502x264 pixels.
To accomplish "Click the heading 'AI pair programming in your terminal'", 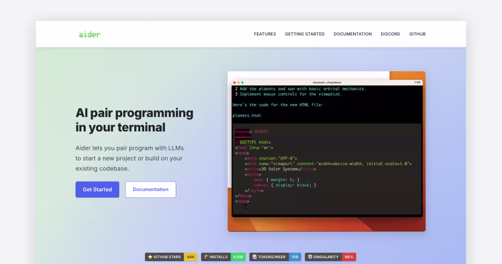I will pos(135,120).
